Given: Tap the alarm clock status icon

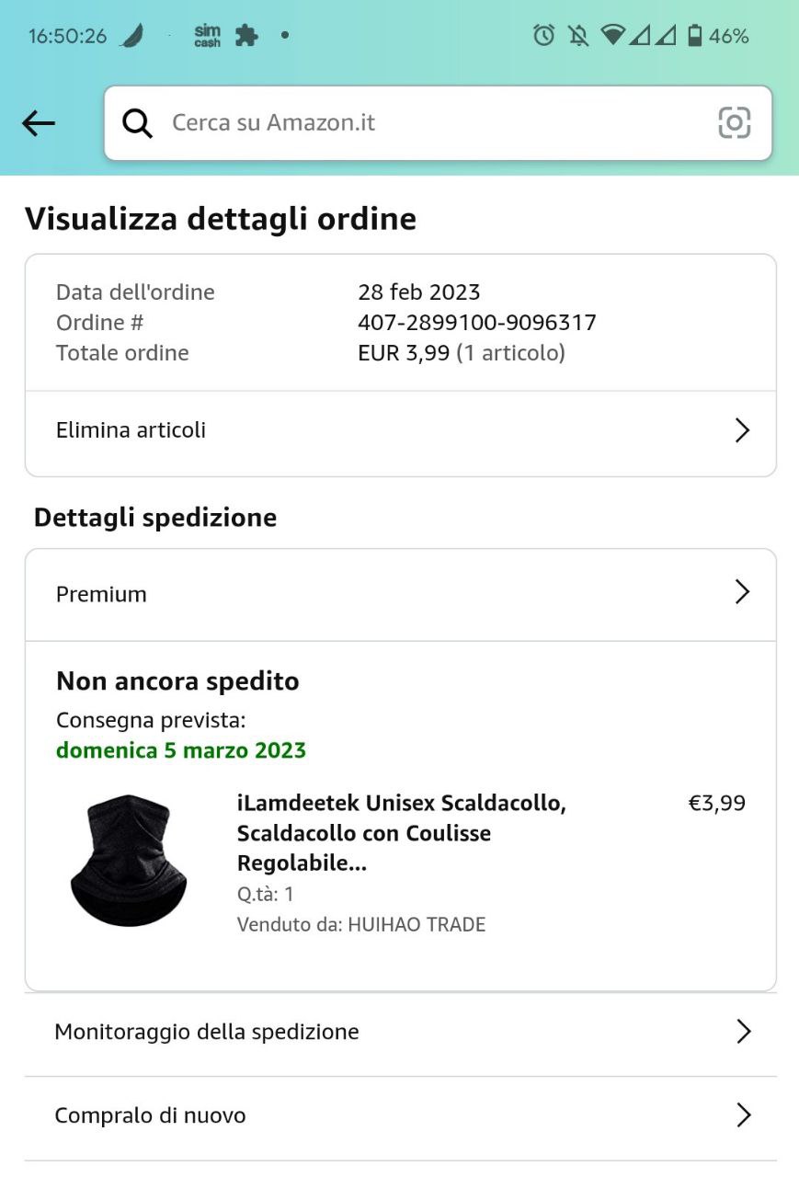Looking at the screenshot, I should pos(544,36).
